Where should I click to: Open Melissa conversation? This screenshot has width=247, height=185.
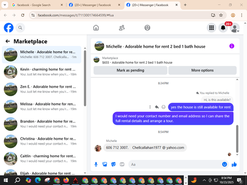41,107
